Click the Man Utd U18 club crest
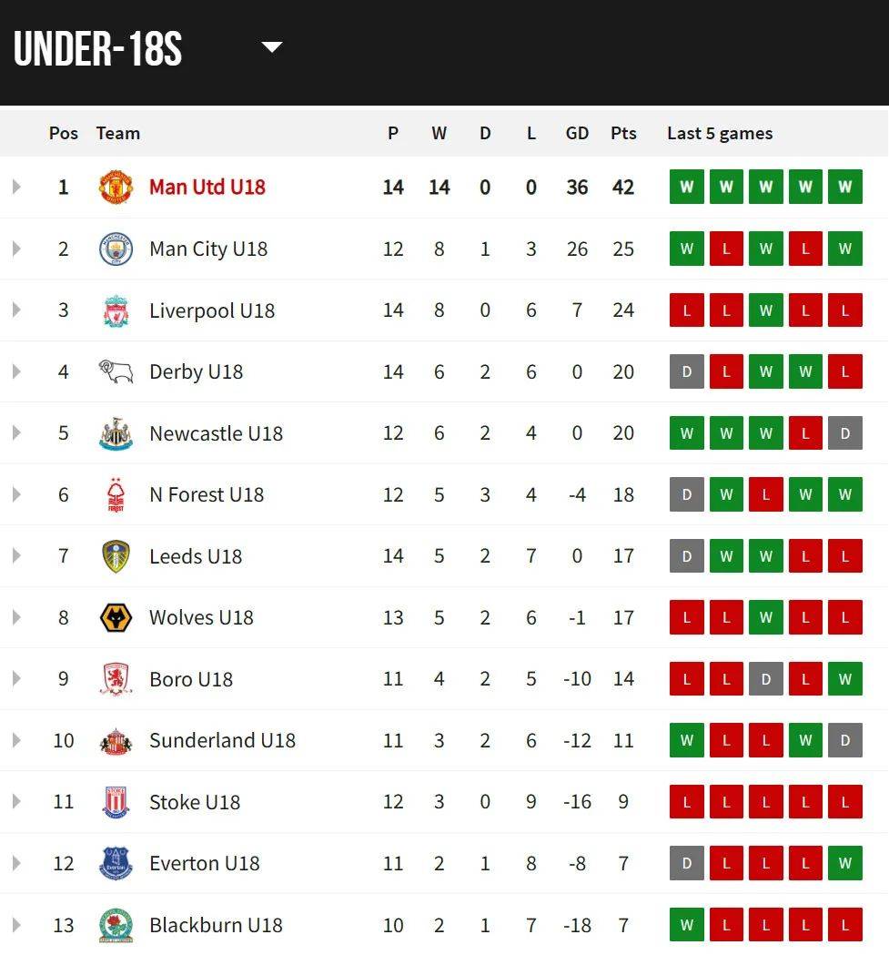Viewport: 889px width, 955px height. point(116,187)
